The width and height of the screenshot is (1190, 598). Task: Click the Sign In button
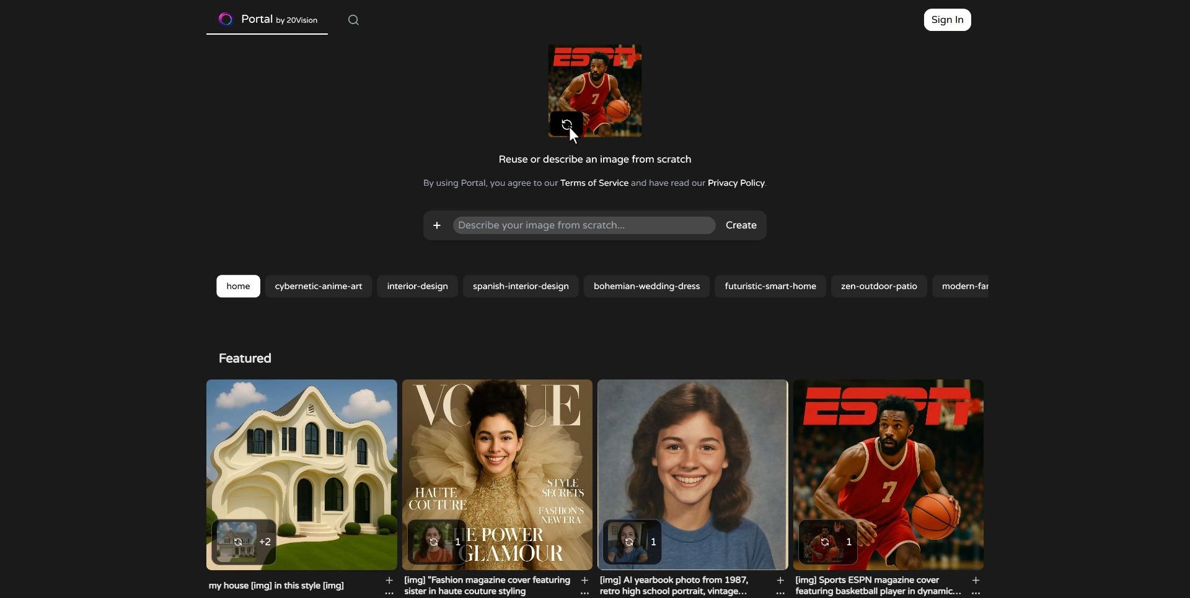(x=947, y=20)
